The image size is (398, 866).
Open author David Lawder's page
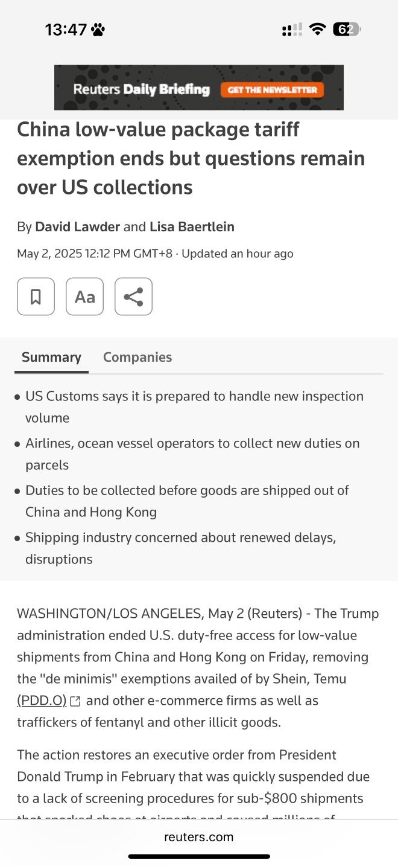tap(78, 227)
